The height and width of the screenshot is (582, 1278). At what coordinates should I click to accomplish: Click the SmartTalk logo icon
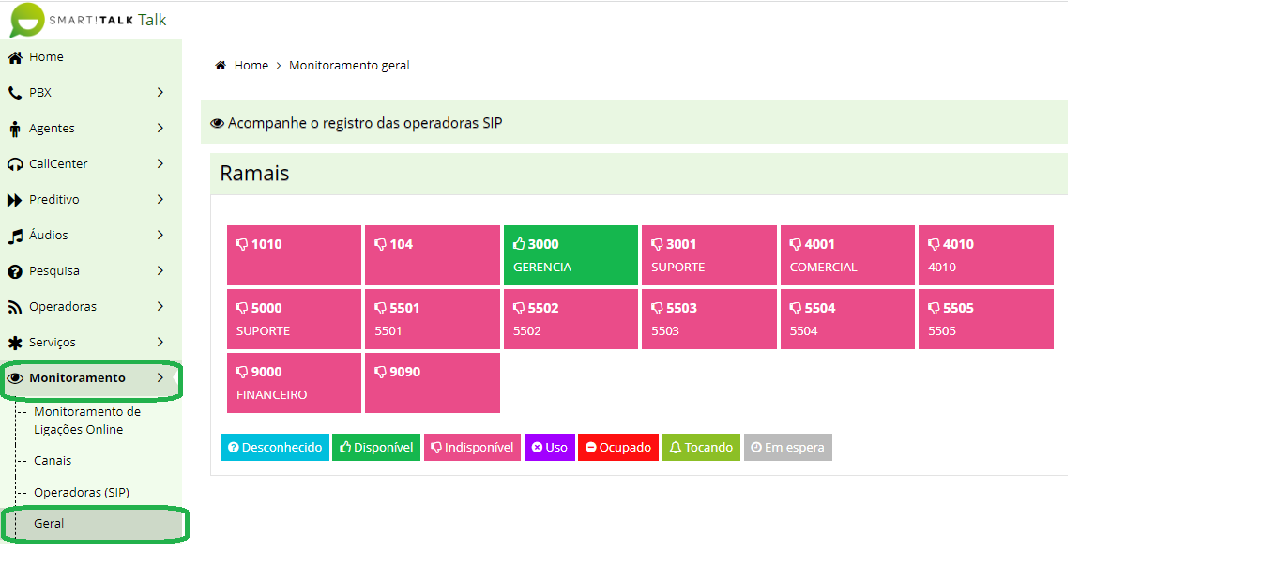click(x=26, y=20)
